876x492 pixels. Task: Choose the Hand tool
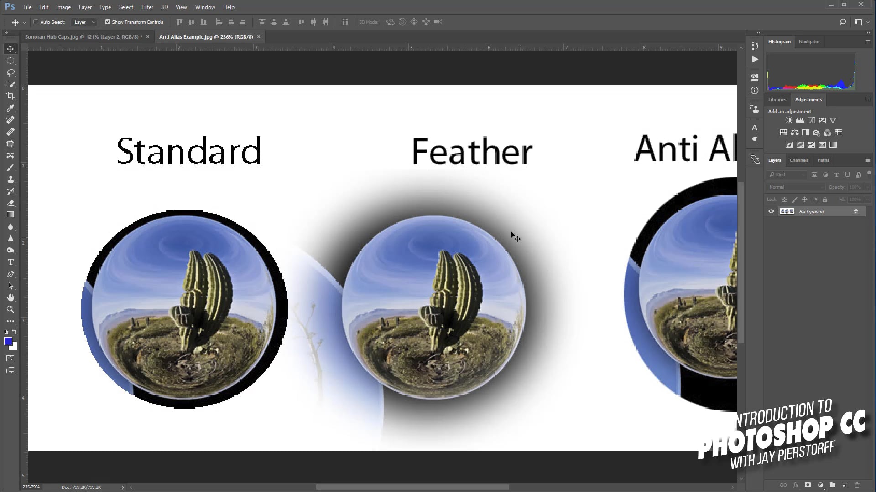[x=10, y=298]
